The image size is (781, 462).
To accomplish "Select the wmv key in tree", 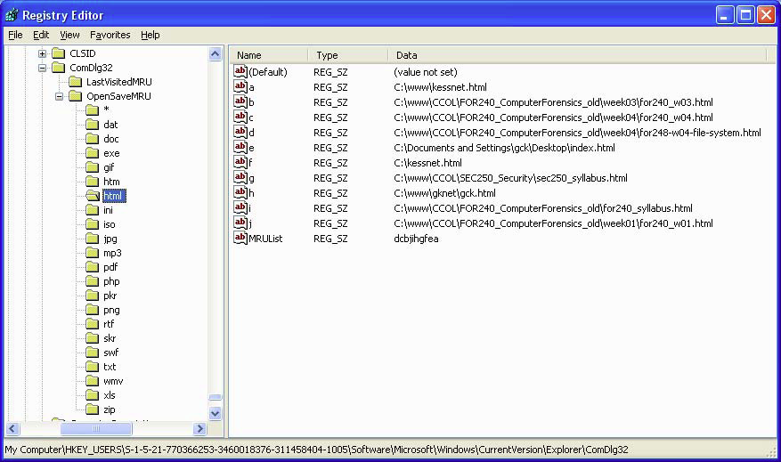I will pos(113,381).
